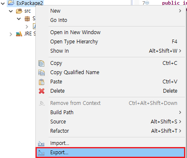Open the Show In submenu arrow
Image resolution: width=187 pixels, height=158 pixels.
click(x=180, y=51)
